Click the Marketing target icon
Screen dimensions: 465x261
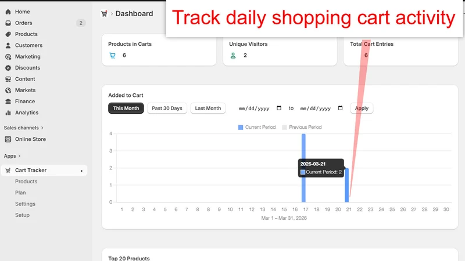pos(8,57)
